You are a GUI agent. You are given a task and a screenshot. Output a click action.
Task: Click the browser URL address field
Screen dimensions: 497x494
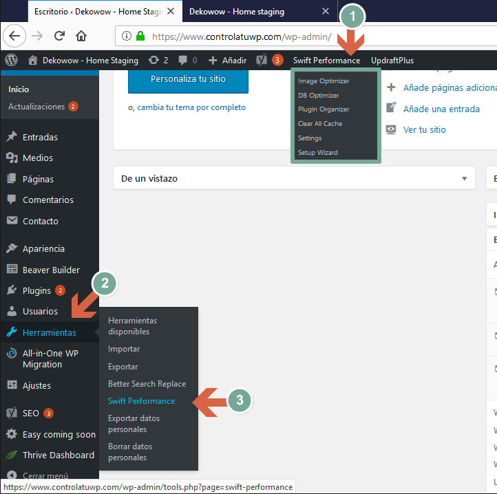tap(305, 36)
